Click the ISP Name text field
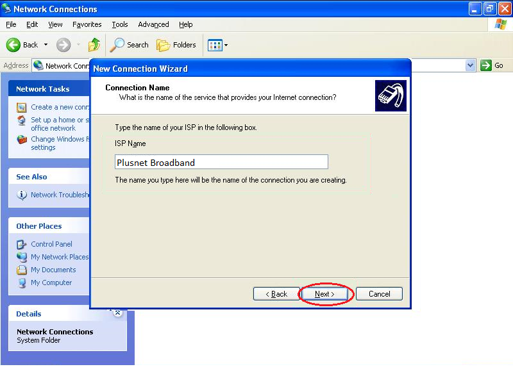 [x=221, y=162]
